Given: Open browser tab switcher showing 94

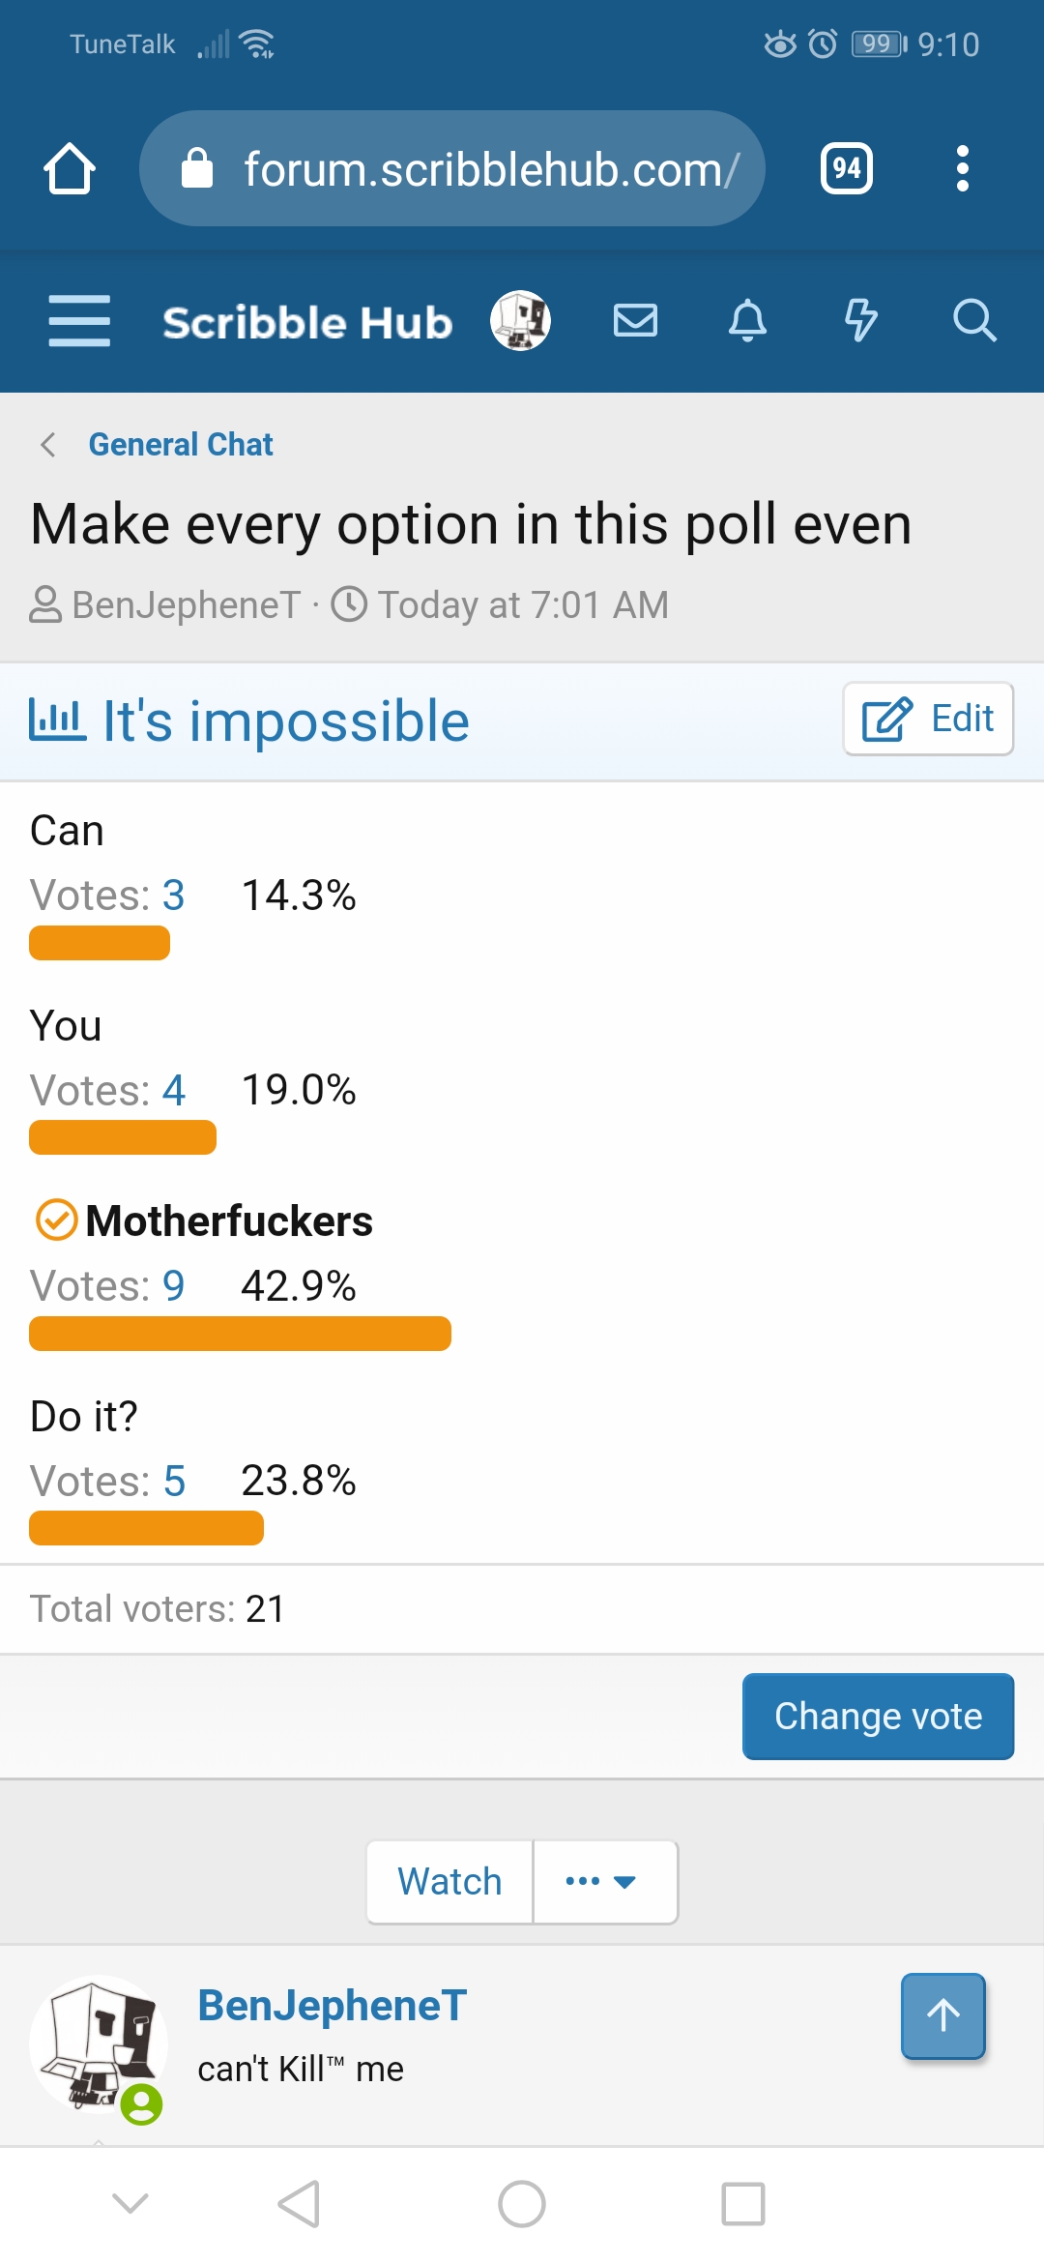Looking at the screenshot, I should pos(846,167).
